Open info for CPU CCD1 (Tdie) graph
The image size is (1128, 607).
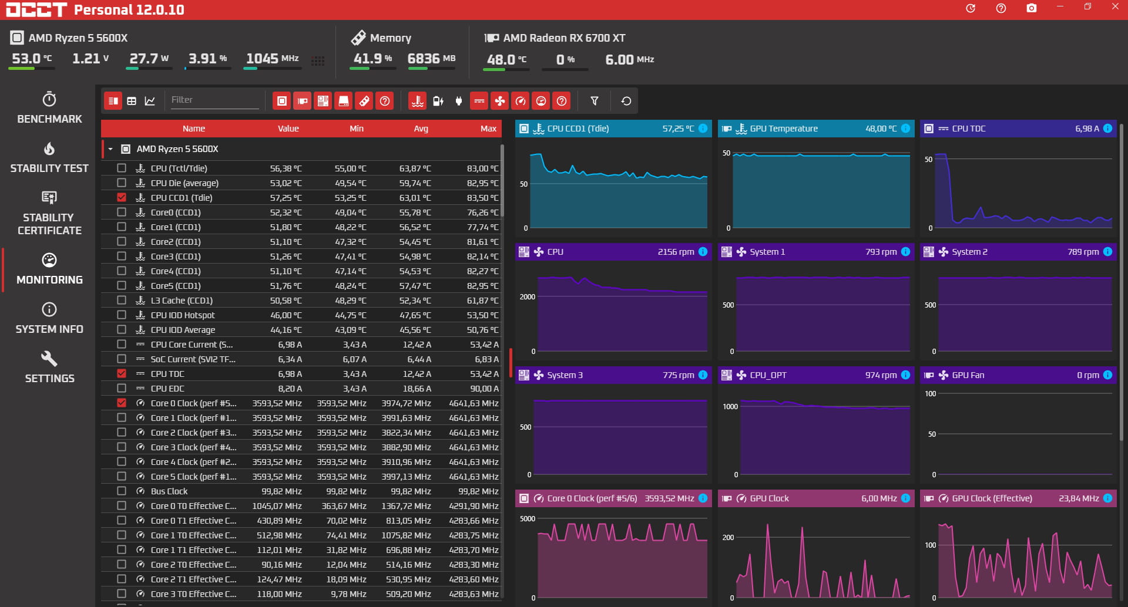(703, 129)
